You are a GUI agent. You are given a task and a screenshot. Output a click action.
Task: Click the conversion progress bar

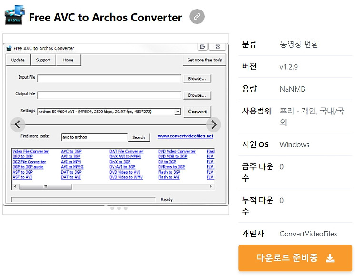click(x=83, y=200)
